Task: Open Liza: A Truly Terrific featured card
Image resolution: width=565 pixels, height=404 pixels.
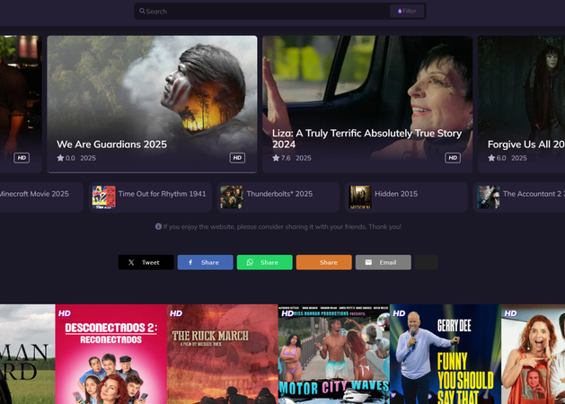Action: 367,104
